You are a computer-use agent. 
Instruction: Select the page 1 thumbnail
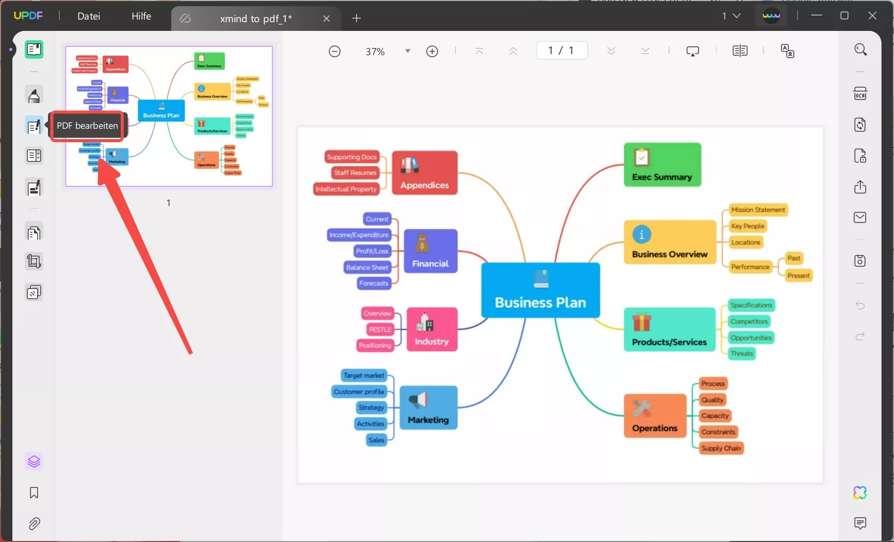[x=168, y=116]
